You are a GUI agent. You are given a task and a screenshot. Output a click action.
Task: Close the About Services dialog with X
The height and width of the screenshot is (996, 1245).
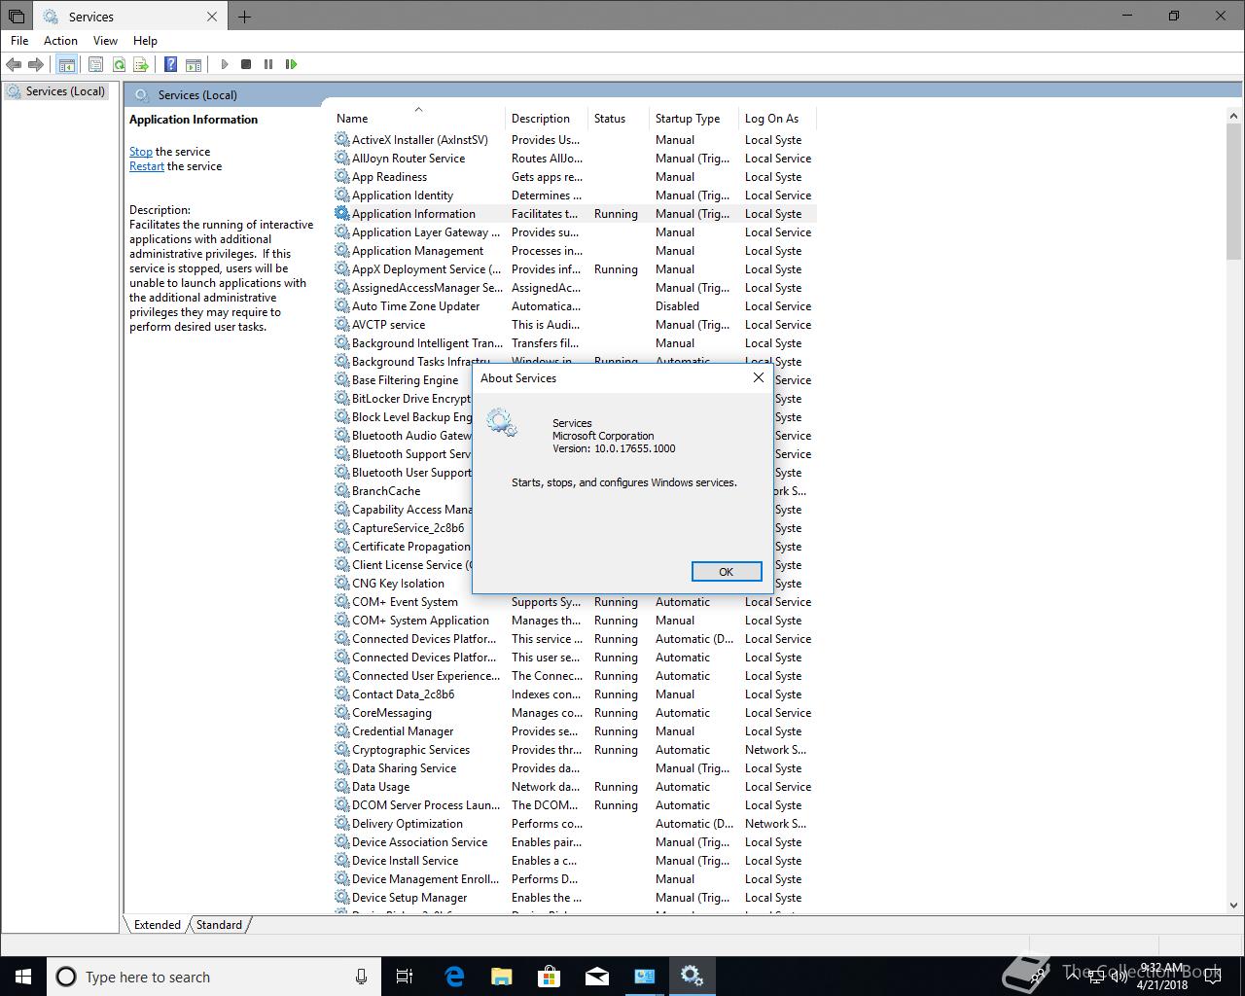pos(759,377)
